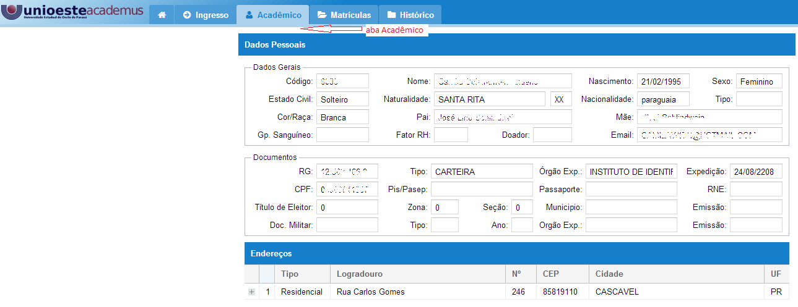The width and height of the screenshot is (798, 307).
Task: Click the Expedição date field
Action: [x=756, y=172]
